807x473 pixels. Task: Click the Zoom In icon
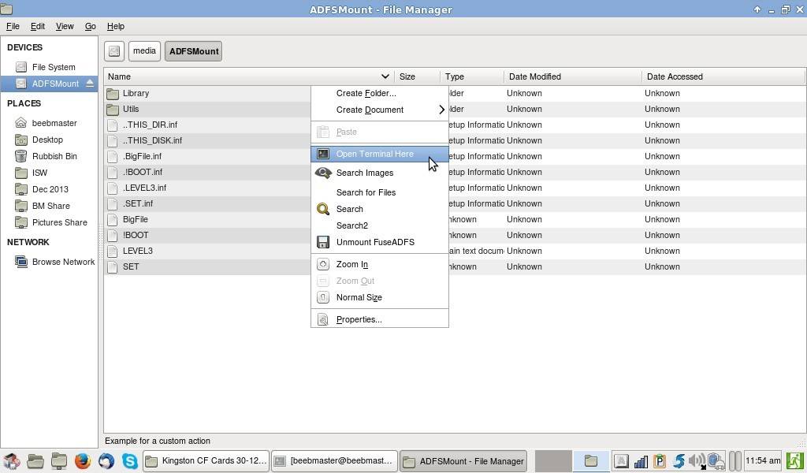pyautogui.click(x=323, y=264)
